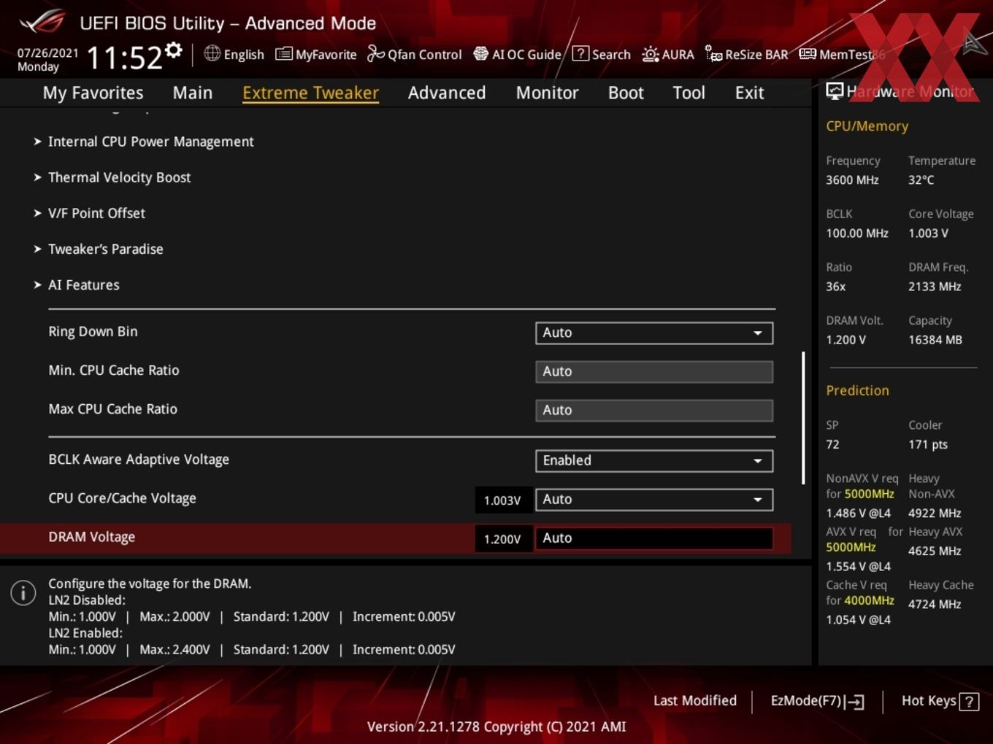Select CPU Core/Cache Voltage label
This screenshot has height=744, width=993.
click(122, 498)
